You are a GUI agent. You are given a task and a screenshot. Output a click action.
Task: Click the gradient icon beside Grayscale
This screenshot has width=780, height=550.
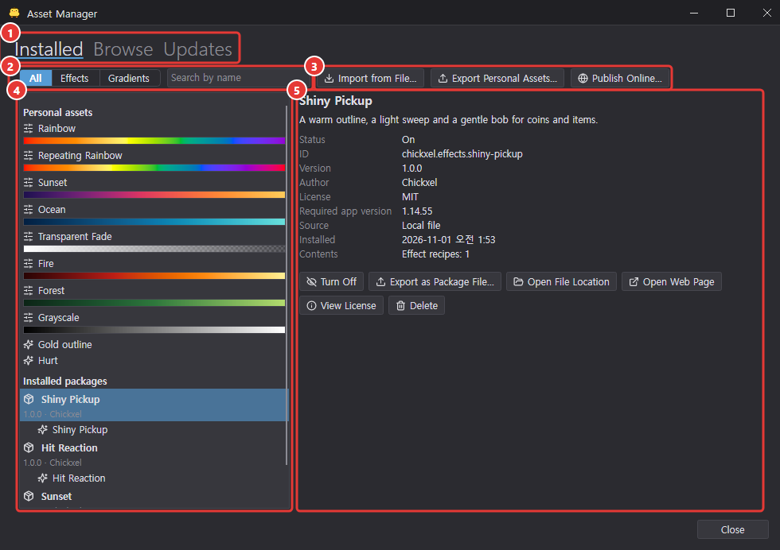[29, 317]
